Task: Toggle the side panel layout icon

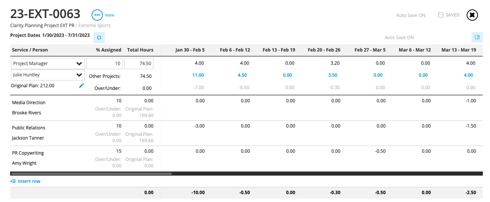Action: [x=477, y=37]
